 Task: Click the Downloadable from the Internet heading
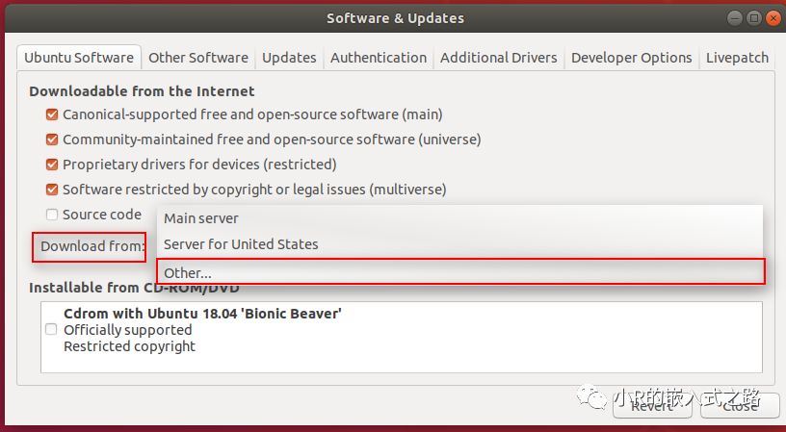point(142,91)
